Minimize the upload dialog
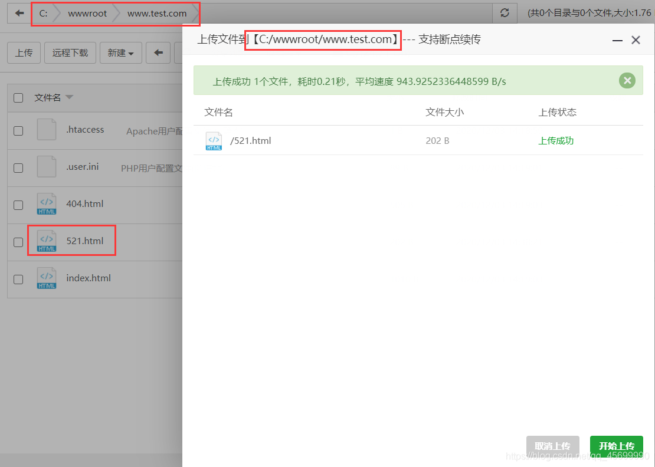The height and width of the screenshot is (467, 655). (x=617, y=41)
